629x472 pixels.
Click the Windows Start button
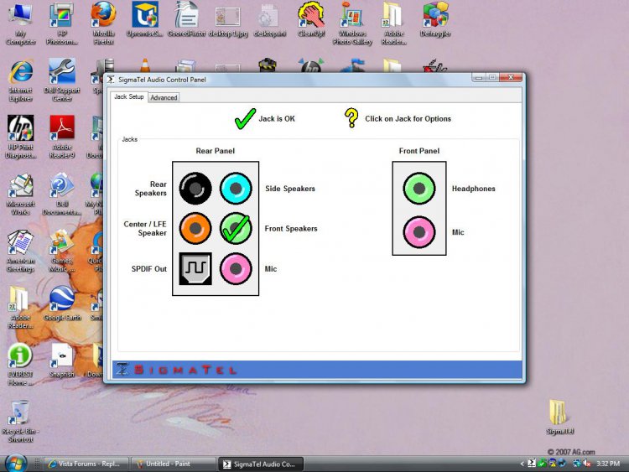point(16,464)
